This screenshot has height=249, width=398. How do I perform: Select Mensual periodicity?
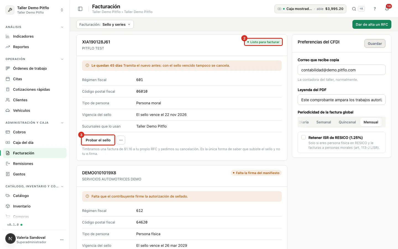(x=371, y=122)
